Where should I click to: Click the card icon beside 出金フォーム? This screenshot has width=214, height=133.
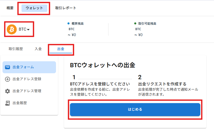coord(7,67)
